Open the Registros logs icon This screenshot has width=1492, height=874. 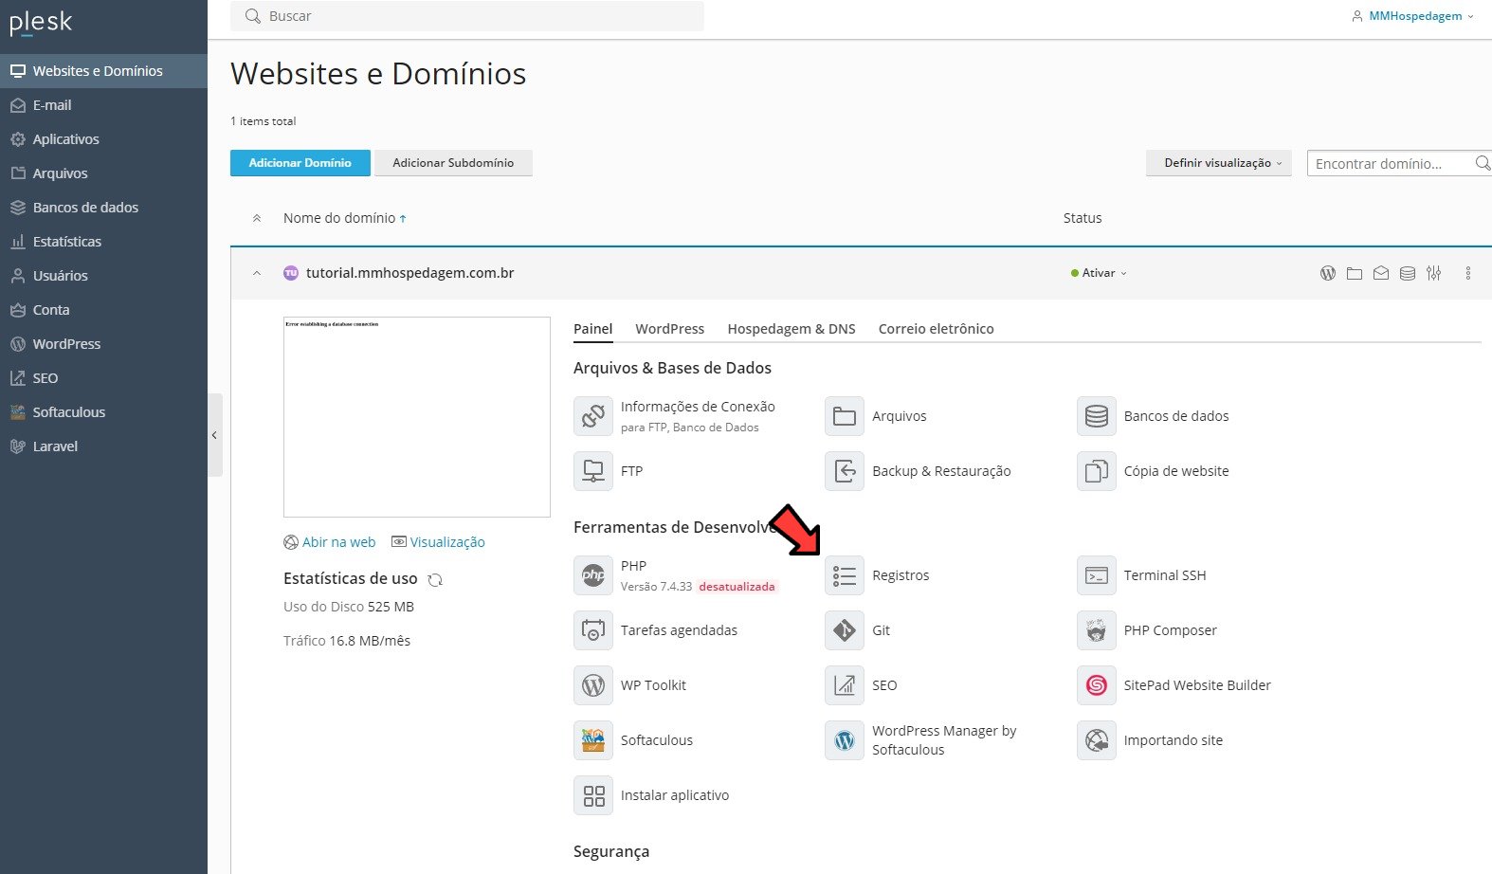coord(845,575)
